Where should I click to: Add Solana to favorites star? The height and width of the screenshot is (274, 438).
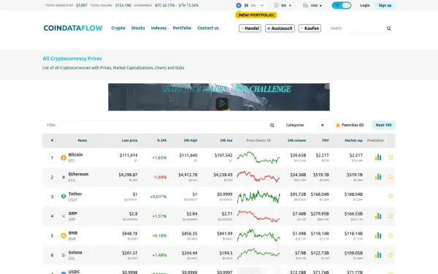391,255
